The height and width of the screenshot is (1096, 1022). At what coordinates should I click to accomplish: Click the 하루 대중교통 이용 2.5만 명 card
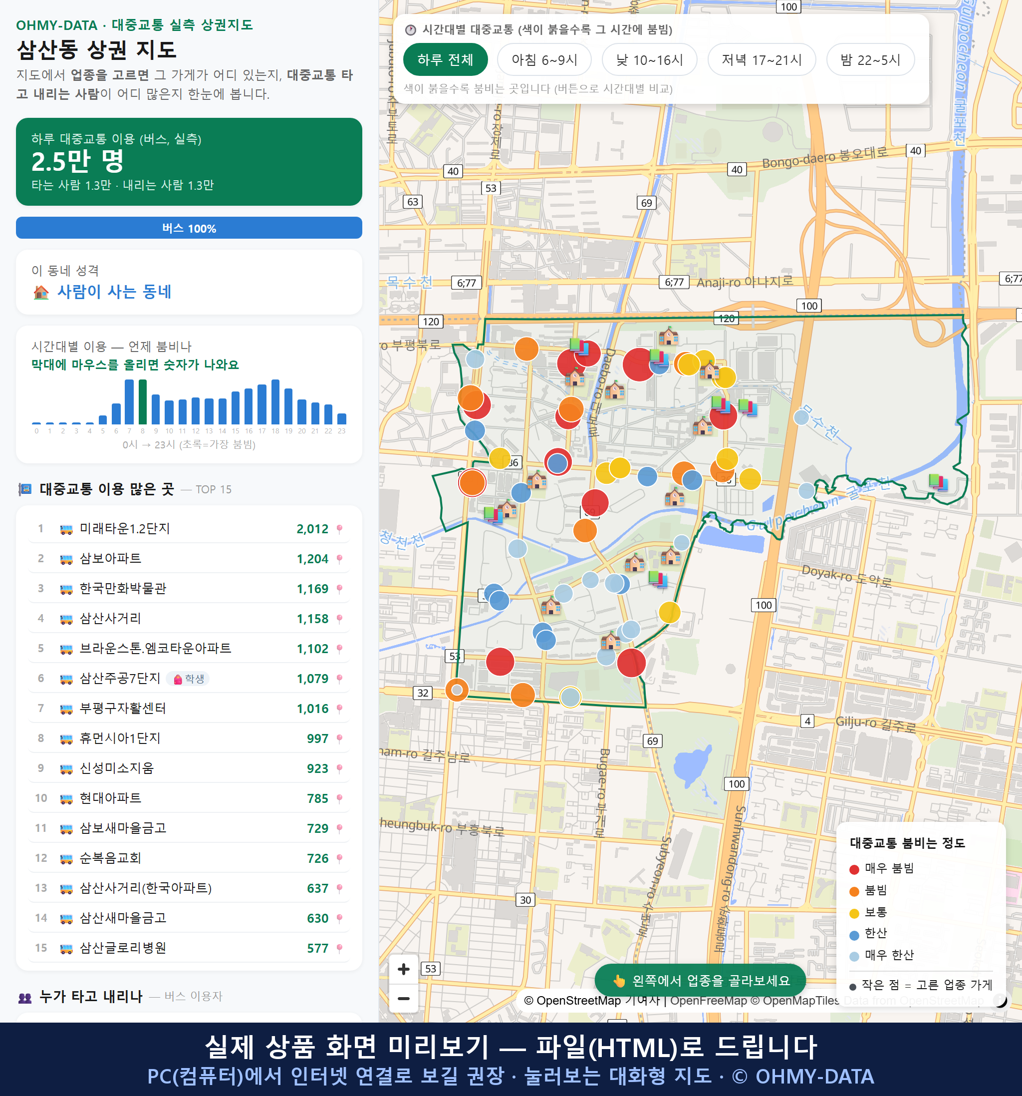189,162
